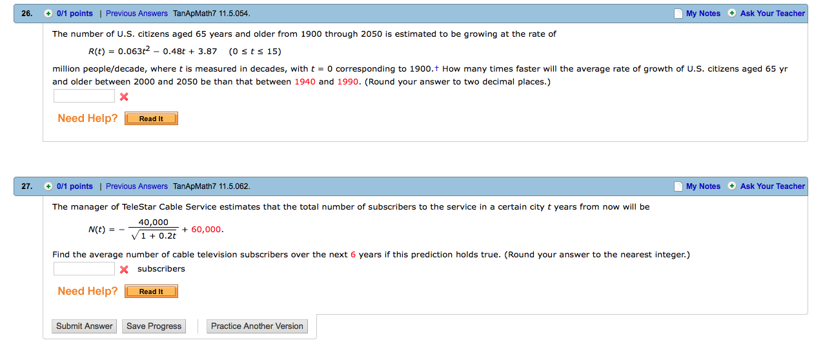Image resolution: width=814 pixels, height=347 pixels.
Task: Click 'Need Help?' text under question 26
Action: (x=88, y=119)
